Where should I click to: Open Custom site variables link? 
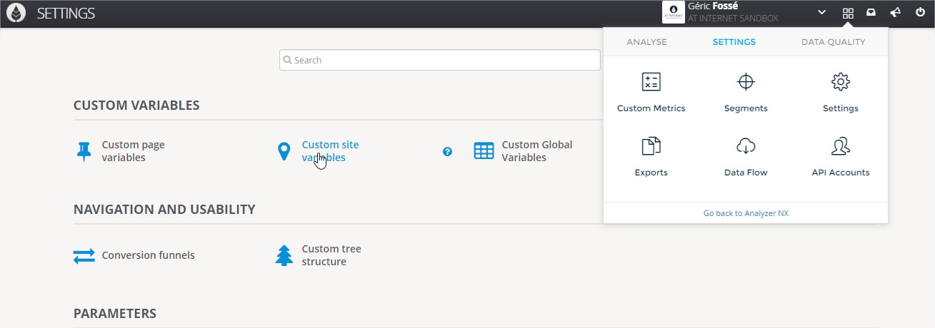330,151
